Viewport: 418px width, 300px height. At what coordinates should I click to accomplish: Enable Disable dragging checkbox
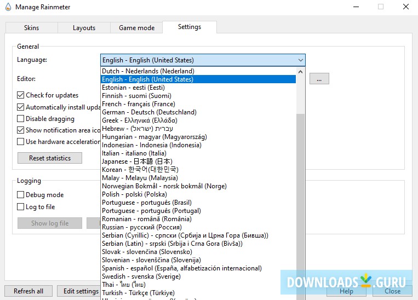(x=20, y=119)
